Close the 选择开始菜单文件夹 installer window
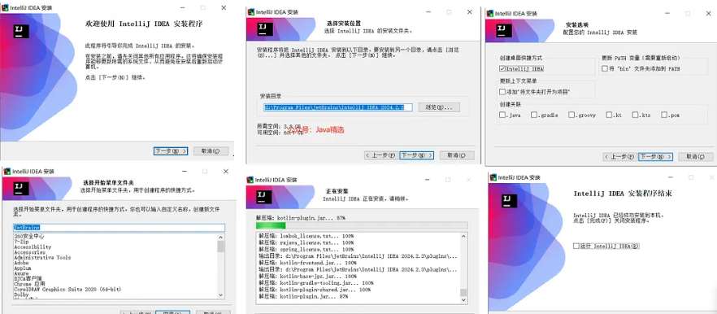Image resolution: width=717 pixels, height=314 pixels. point(226,171)
